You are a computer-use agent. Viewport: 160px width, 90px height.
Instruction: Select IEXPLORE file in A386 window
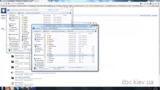[x=25, y=36]
